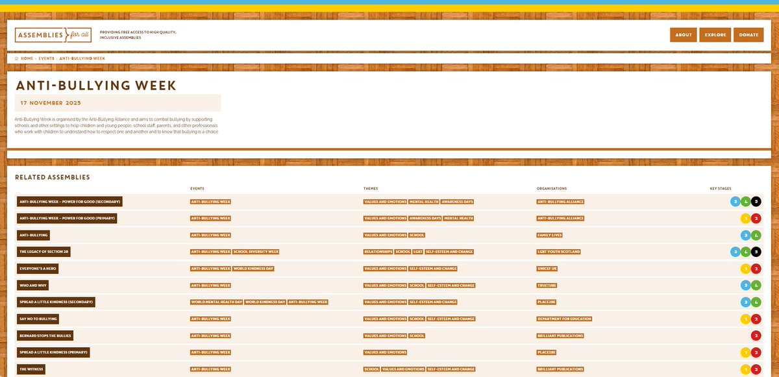Open the Say No to Bullying assembly
779x377 pixels.
38,319
